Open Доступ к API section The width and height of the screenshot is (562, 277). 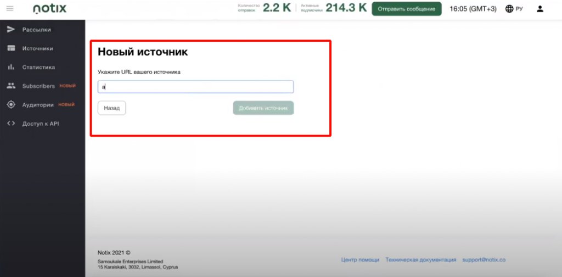point(41,123)
